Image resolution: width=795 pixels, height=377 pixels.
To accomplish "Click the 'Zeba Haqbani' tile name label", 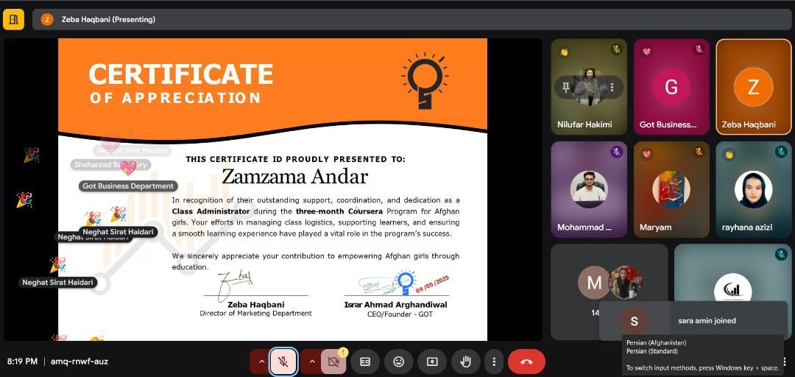I will pos(749,124).
